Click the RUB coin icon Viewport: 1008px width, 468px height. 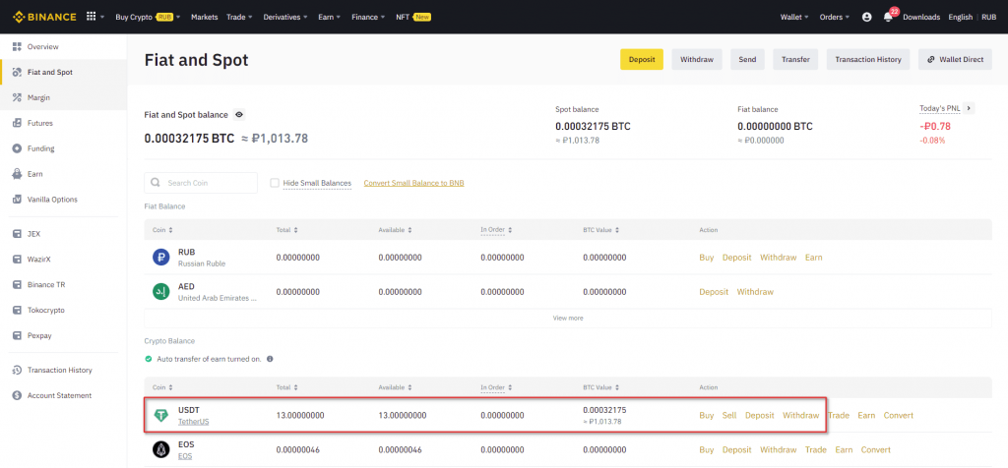(160, 258)
